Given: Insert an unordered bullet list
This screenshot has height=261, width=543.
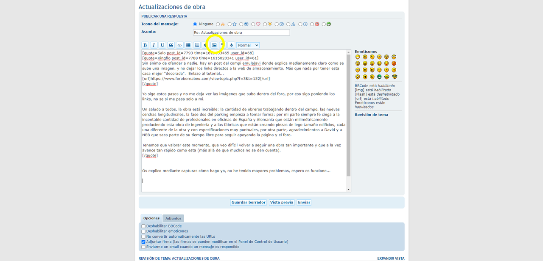Looking at the screenshot, I should 188,45.
